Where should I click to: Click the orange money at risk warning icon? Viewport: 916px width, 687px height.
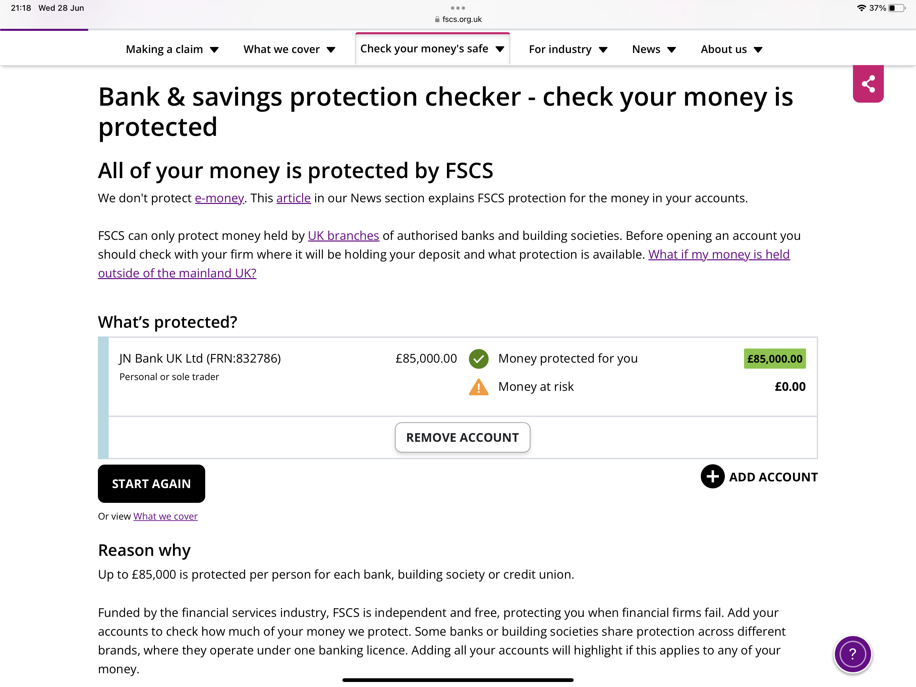[478, 387]
